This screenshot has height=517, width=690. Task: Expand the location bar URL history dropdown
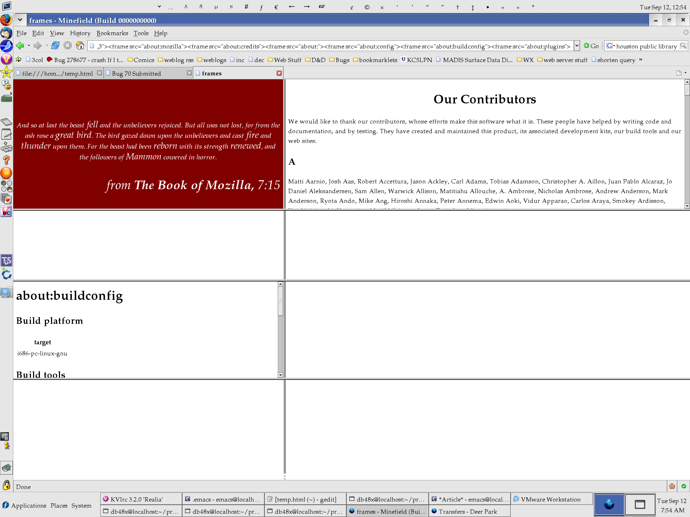point(577,46)
